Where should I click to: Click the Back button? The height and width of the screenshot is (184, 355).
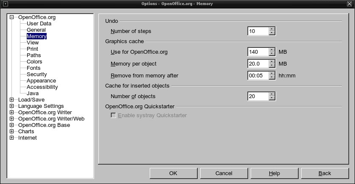[325, 173]
